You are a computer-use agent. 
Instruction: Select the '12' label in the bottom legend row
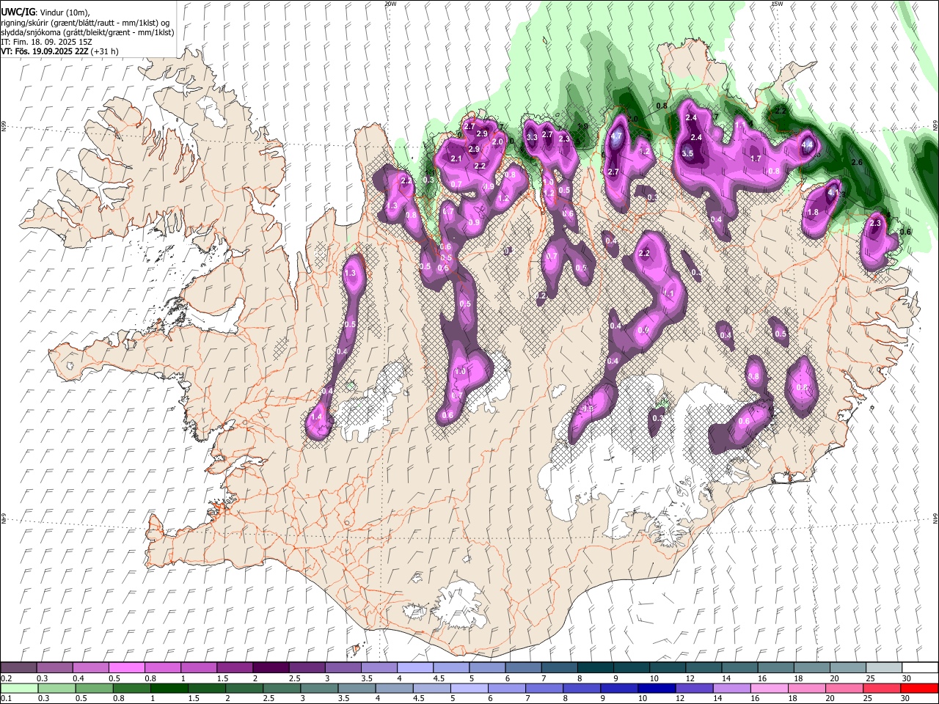(680, 699)
